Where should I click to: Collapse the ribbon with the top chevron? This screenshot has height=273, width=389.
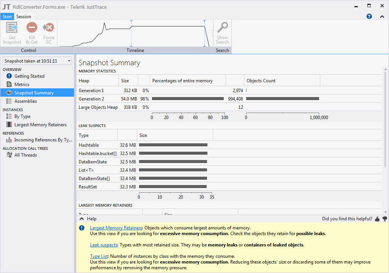382,17
